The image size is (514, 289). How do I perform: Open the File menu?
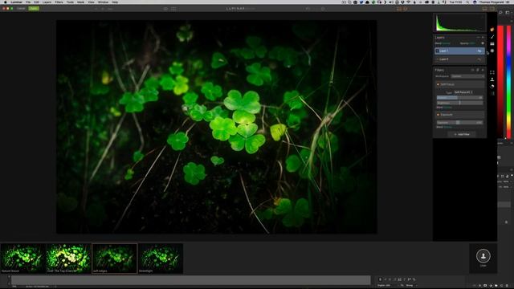pos(28,2)
